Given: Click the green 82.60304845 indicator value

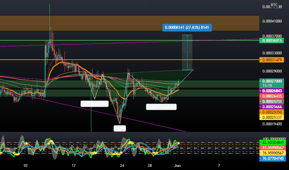Looking at the screenshot, I should point(273,142).
